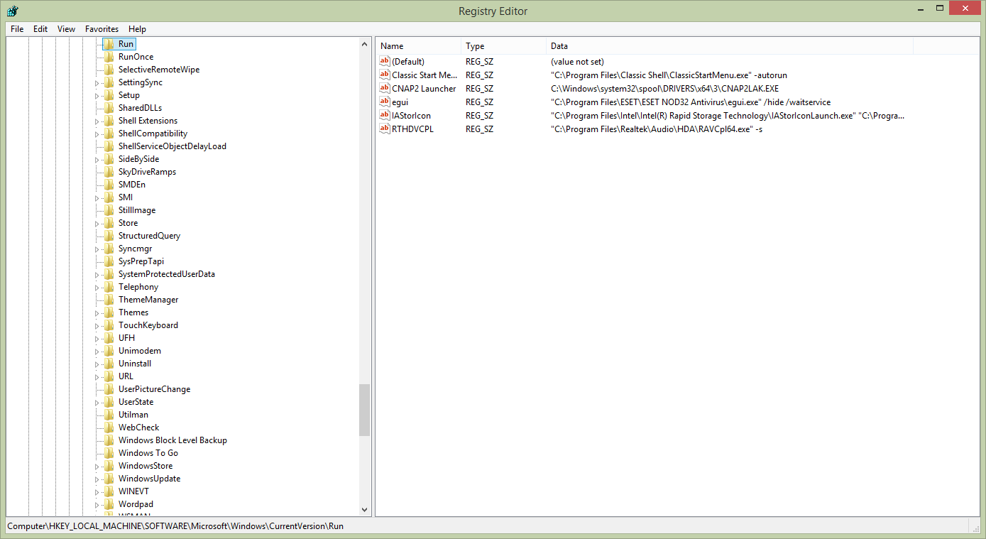Select the WINEVT key label

click(x=133, y=491)
